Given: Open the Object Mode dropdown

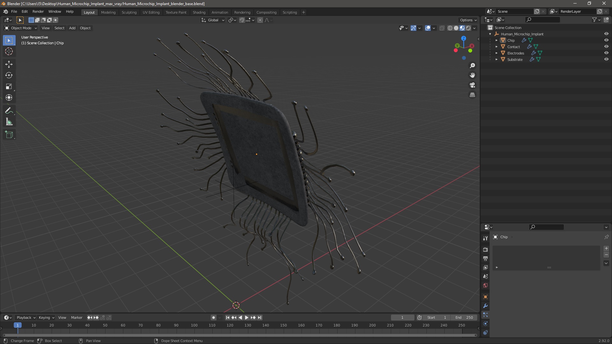Looking at the screenshot, I should click(x=21, y=28).
